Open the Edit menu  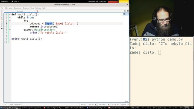click(6, 8)
